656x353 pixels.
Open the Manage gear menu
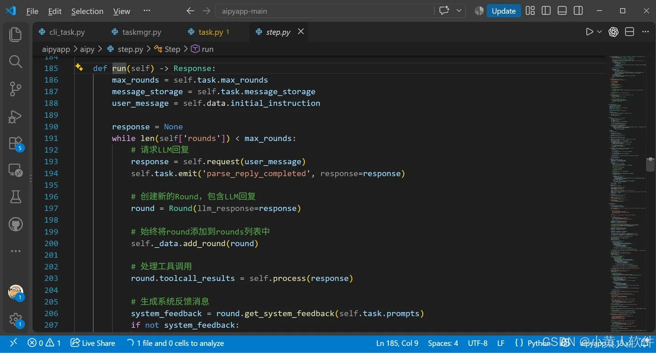[x=16, y=320]
